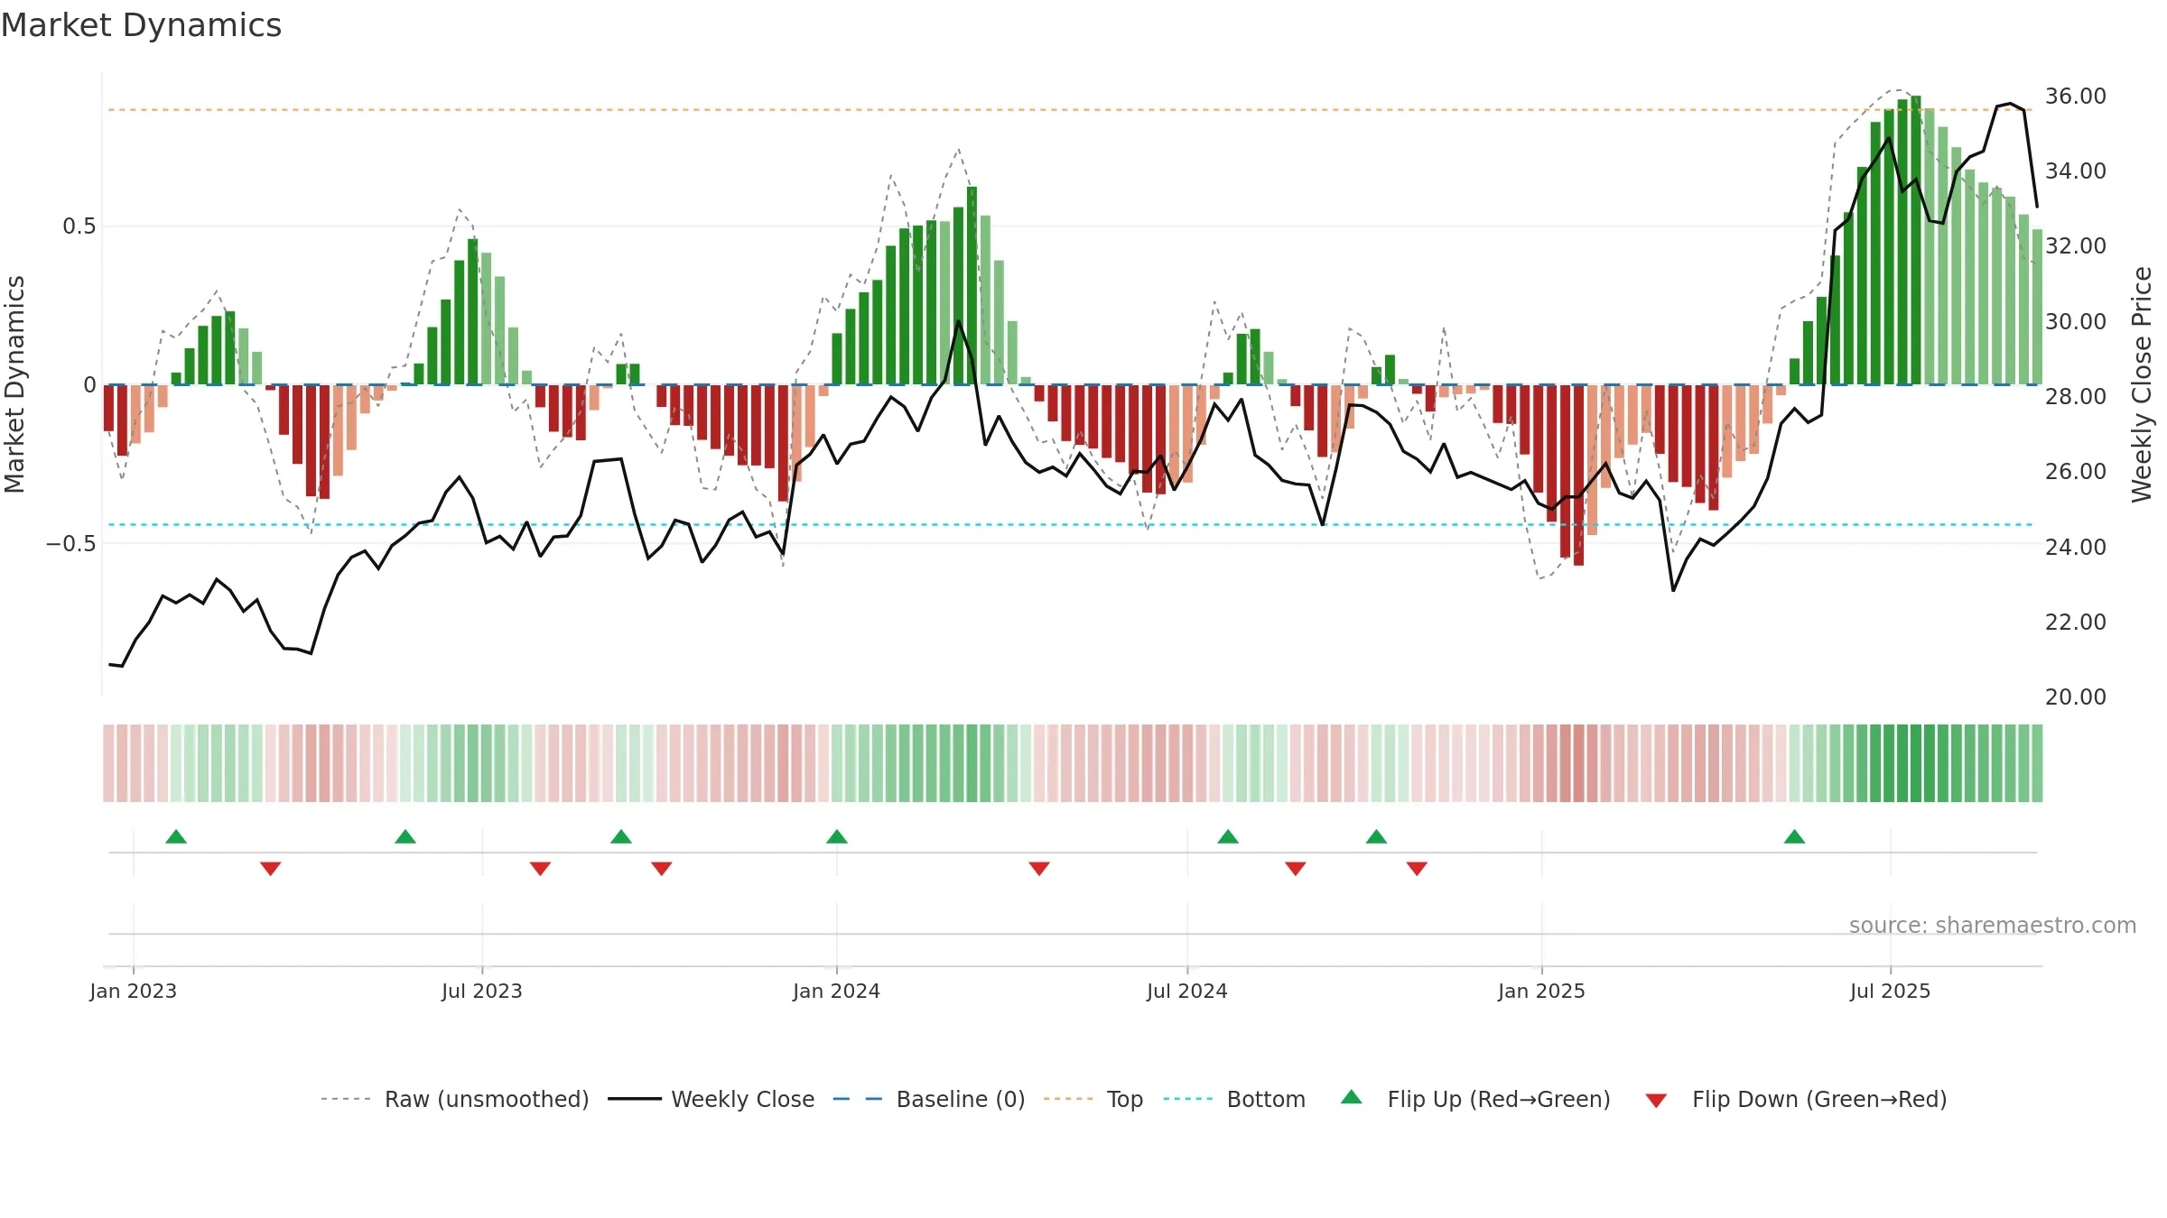
Task: Click the Jul 2023 x-axis label
Action: [482, 991]
